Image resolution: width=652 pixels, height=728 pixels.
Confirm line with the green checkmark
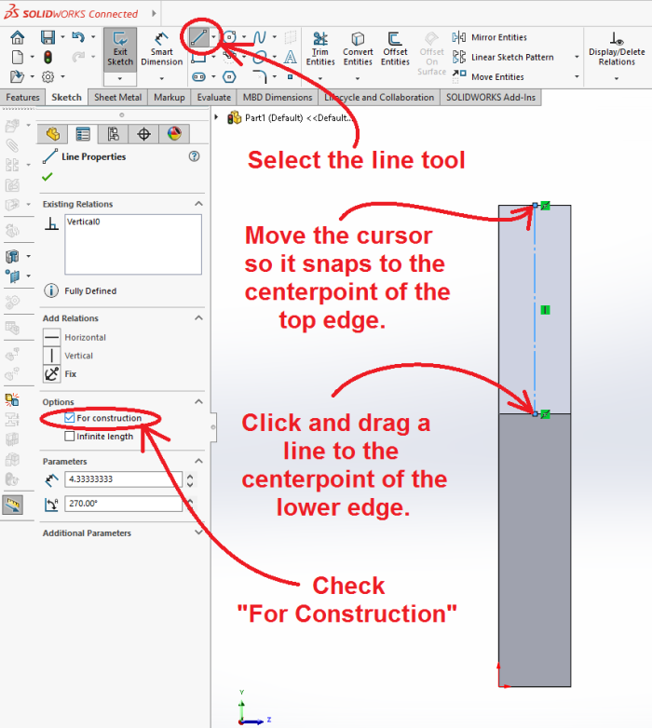tap(48, 177)
